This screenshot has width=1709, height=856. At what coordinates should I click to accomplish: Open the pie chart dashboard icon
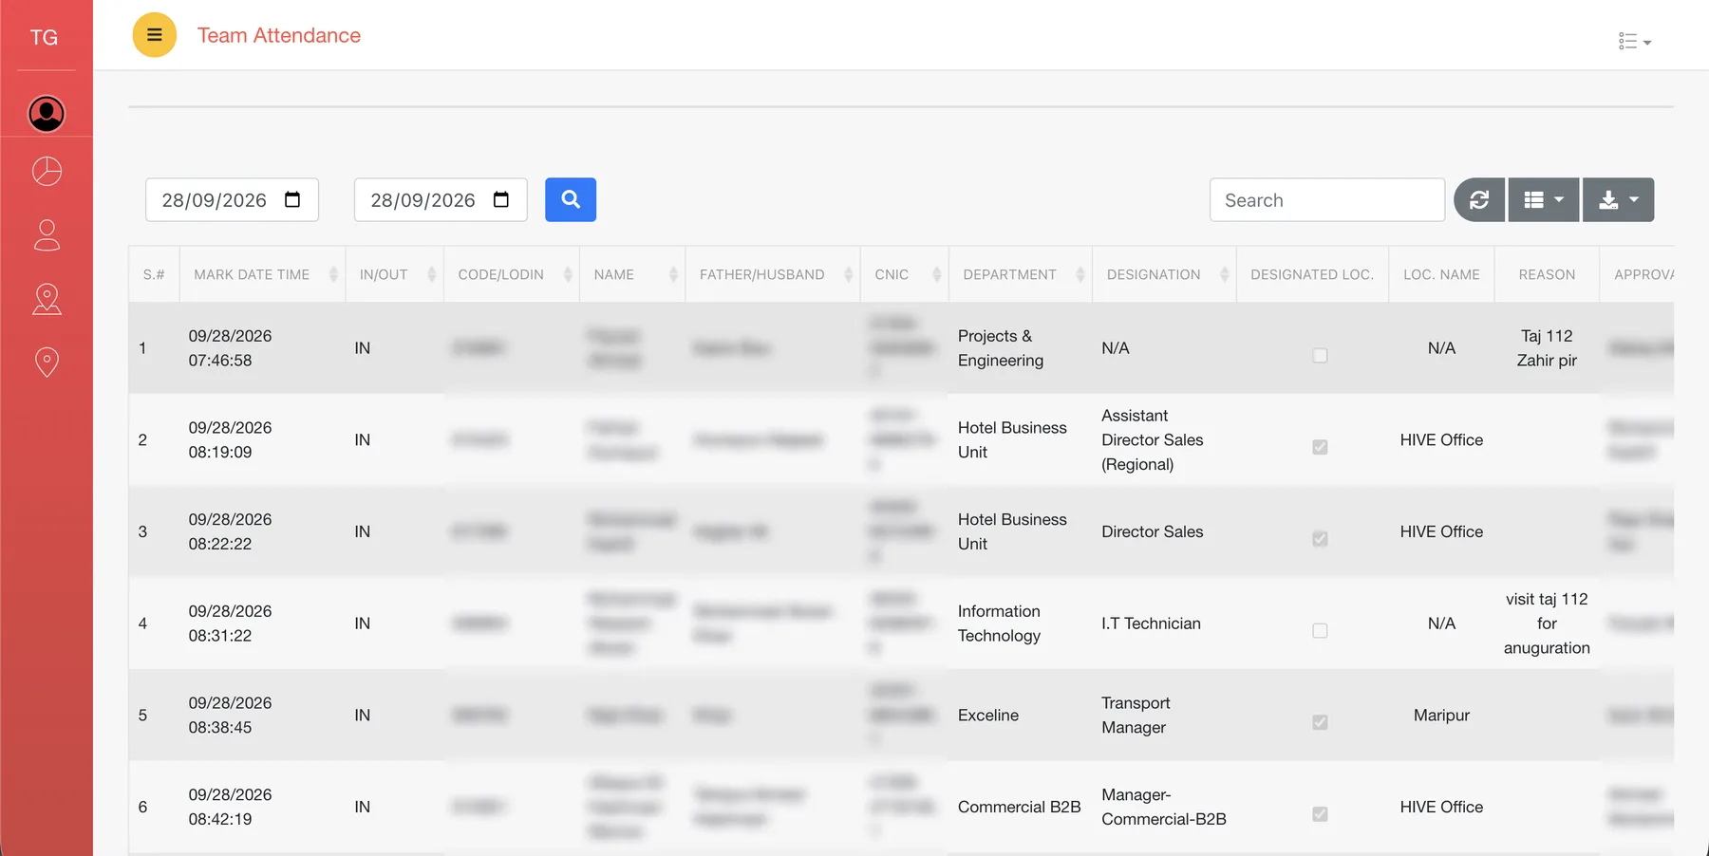point(47,171)
